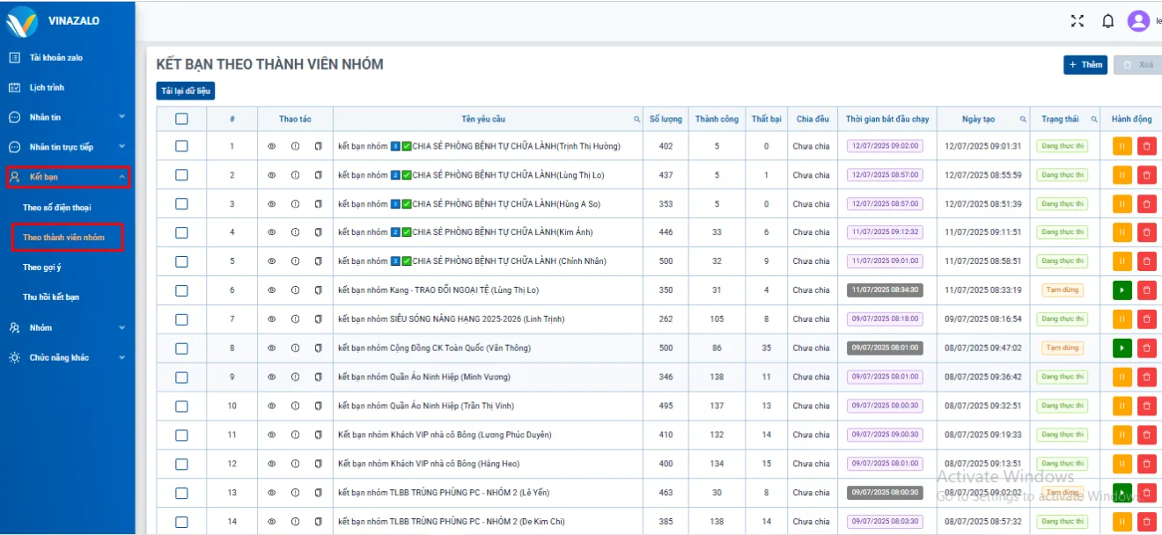
Task: Click the info icon in row 2
Action: [295, 175]
